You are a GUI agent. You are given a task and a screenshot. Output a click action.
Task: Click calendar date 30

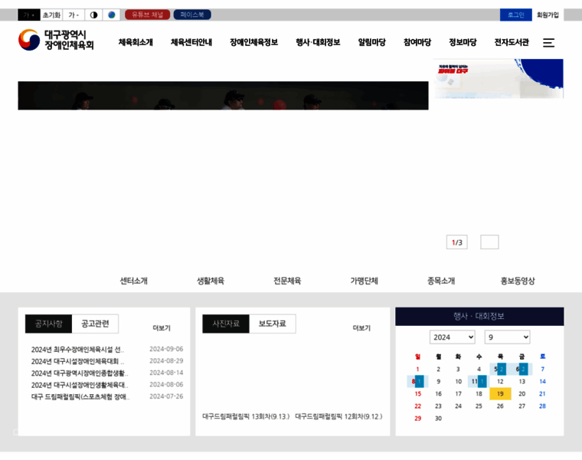pyautogui.click(x=438, y=419)
